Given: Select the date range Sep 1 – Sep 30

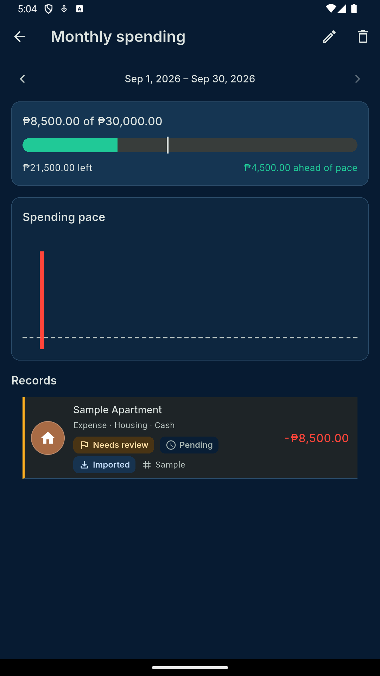Looking at the screenshot, I should point(190,79).
